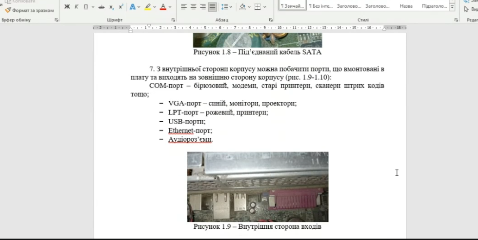Viewport: 478px width, 240px height.
Task: Toggle bold formatting with the Ж button
Action: coord(67,7)
